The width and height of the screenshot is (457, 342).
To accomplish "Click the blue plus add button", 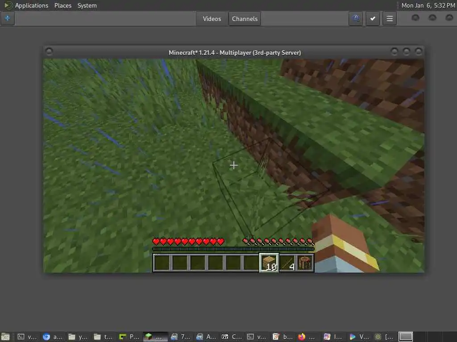I will tap(8, 18).
